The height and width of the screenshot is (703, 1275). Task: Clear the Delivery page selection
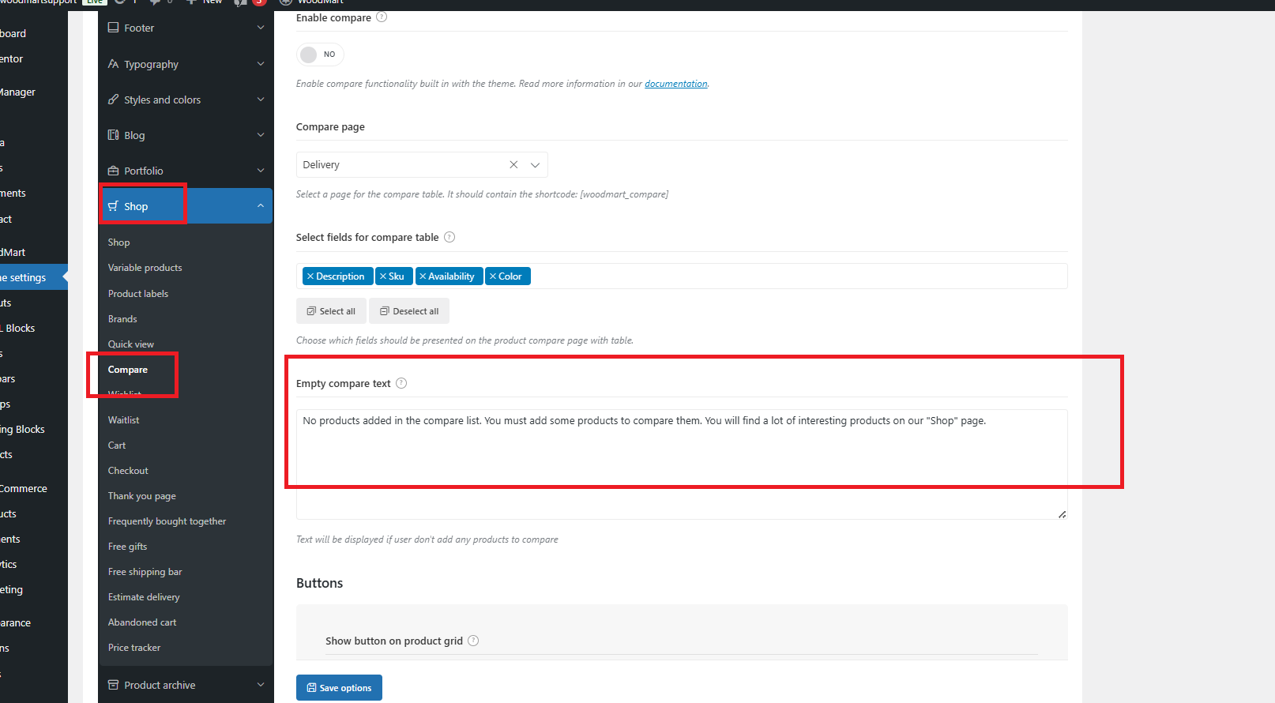(x=513, y=164)
